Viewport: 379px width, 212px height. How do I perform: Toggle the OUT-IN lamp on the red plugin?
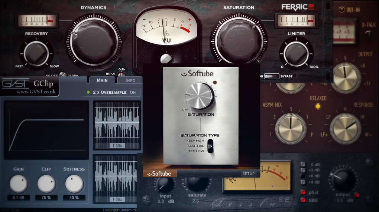[341, 10]
